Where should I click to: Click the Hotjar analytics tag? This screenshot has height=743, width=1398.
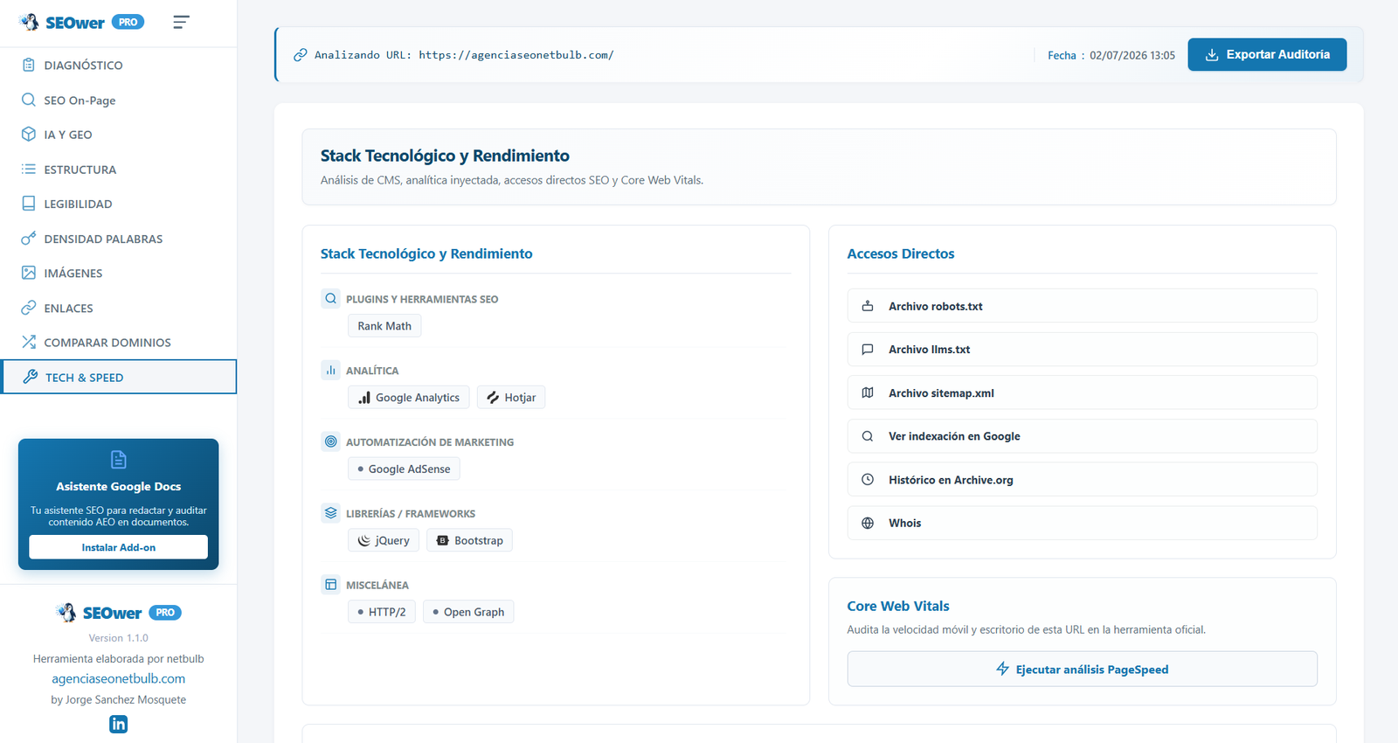(x=511, y=398)
